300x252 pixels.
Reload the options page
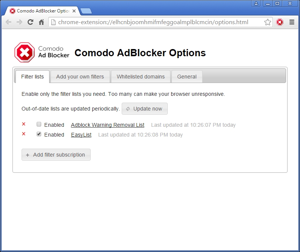coord(30,22)
